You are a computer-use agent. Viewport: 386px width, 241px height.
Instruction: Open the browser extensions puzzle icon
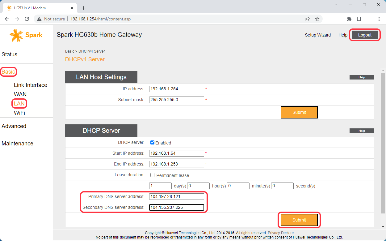(x=349, y=19)
